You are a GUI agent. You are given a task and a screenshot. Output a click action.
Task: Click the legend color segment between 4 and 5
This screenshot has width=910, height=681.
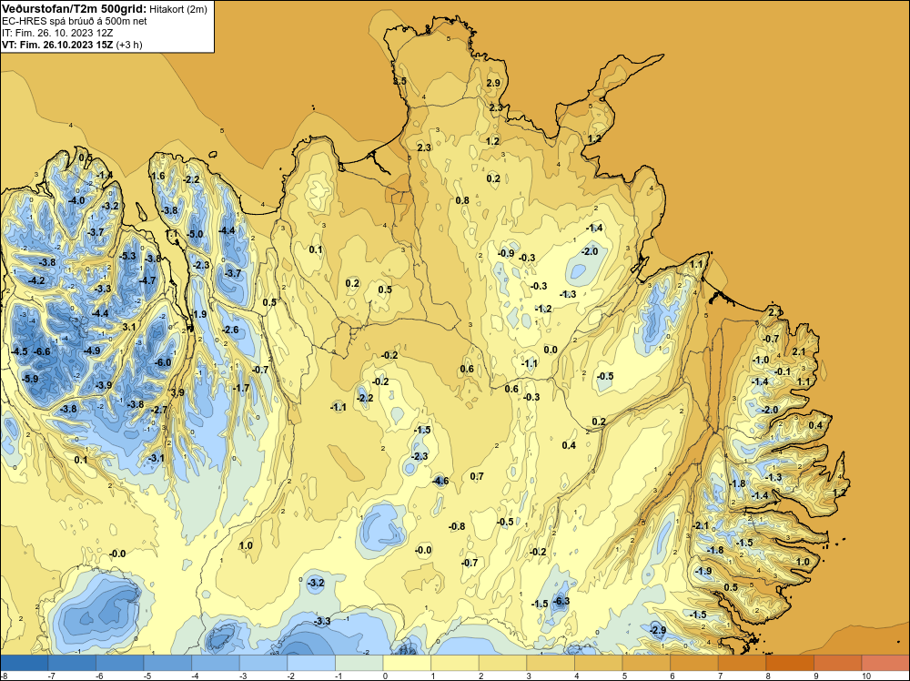coord(599,663)
